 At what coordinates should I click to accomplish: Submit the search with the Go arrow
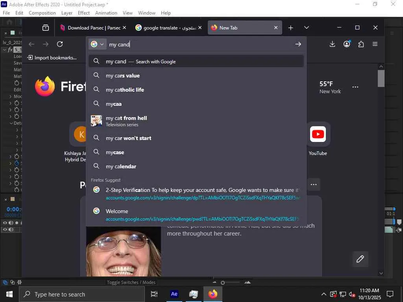point(298,44)
